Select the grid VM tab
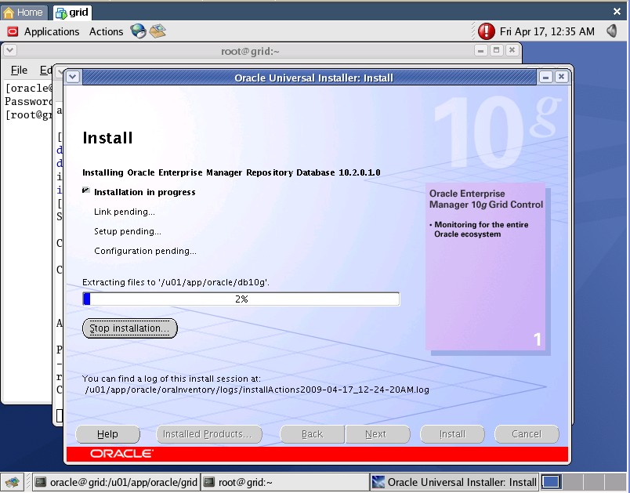The image size is (630, 493). (72, 13)
